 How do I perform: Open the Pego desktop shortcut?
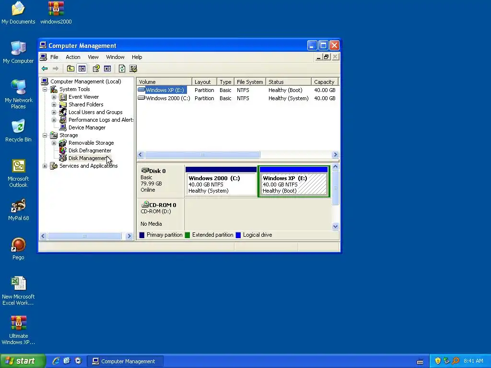tap(18, 249)
